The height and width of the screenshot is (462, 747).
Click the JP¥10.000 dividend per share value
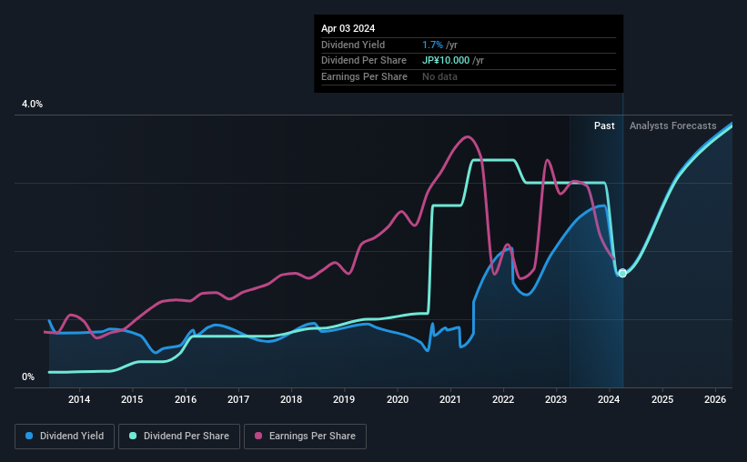tap(446, 61)
